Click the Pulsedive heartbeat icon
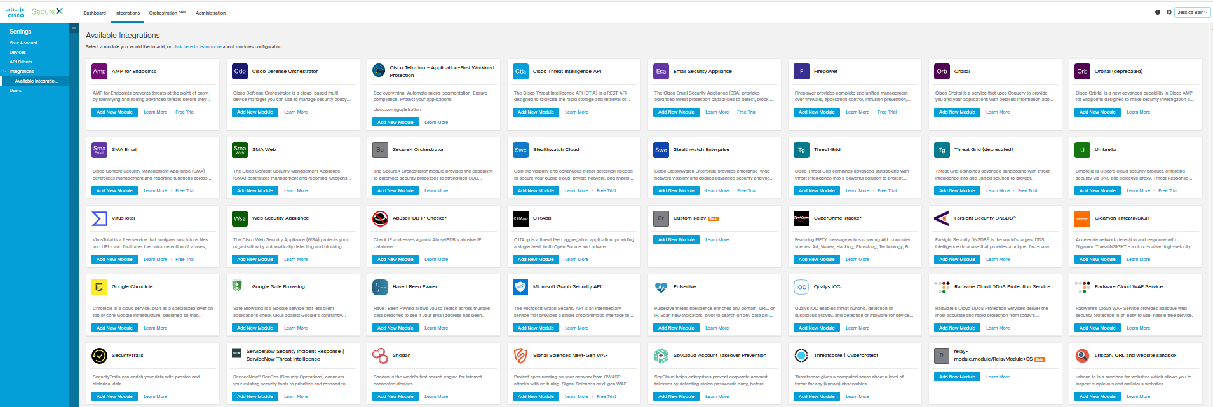The image size is (1213, 407). point(661,287)
